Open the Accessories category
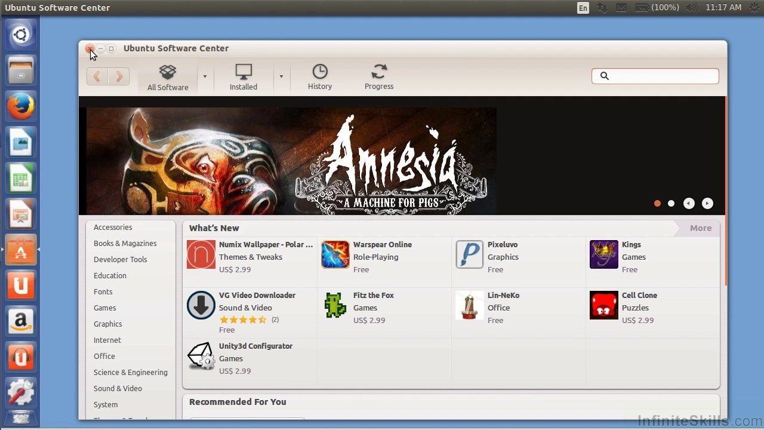Viewport: 764px width, 430px height. point(113,228)
